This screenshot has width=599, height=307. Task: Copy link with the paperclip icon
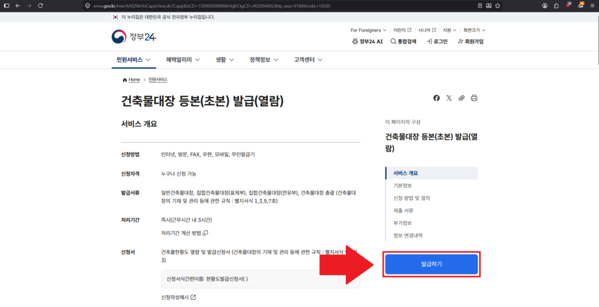[x=462, y=98]
